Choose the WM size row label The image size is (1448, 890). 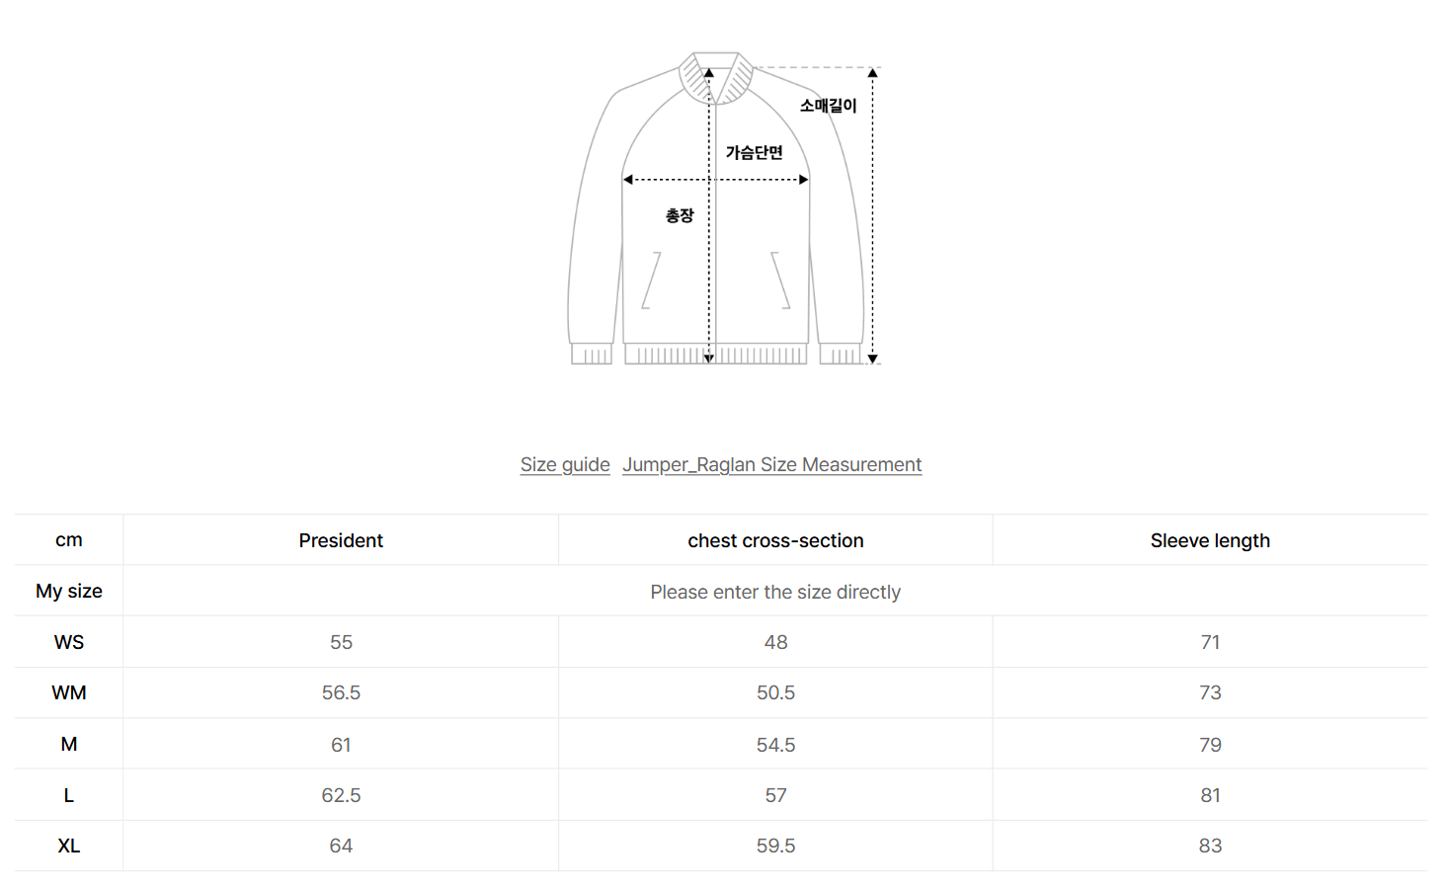pyautogui.click(x=69, y=692)
